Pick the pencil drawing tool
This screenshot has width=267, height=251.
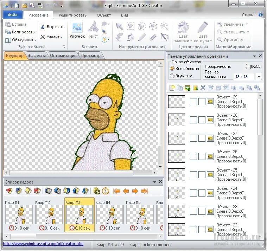point(142,37)
